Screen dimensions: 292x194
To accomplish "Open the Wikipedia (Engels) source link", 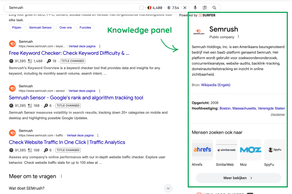I will [216, 85].
